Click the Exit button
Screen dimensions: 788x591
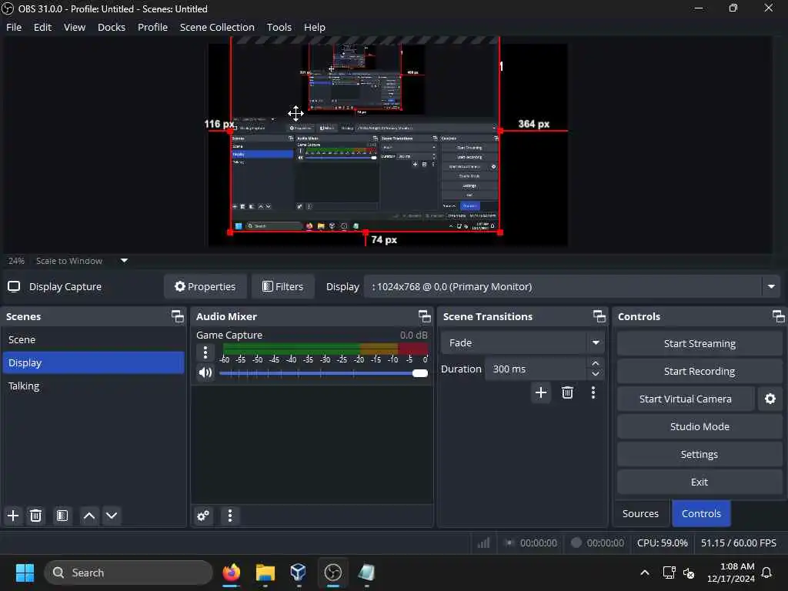[x=700, y=482]
